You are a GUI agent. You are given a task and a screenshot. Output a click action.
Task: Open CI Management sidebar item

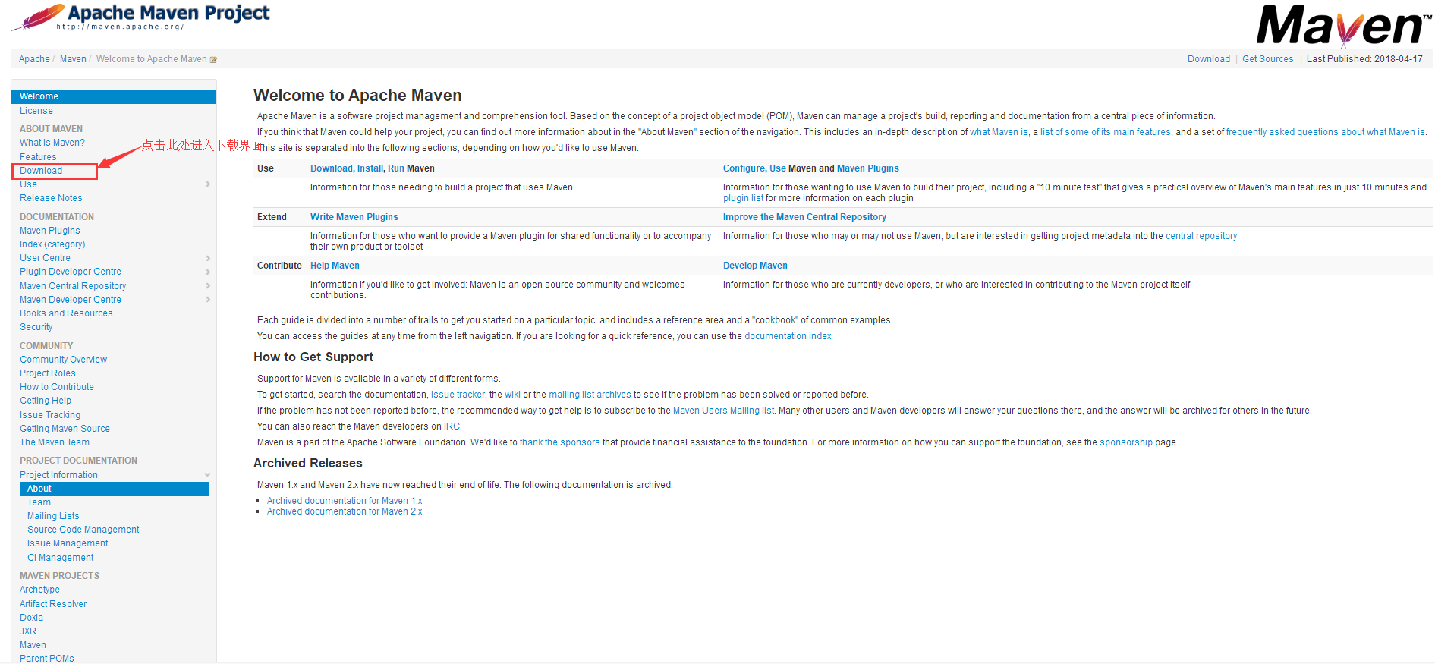click(x=61, y=558)
